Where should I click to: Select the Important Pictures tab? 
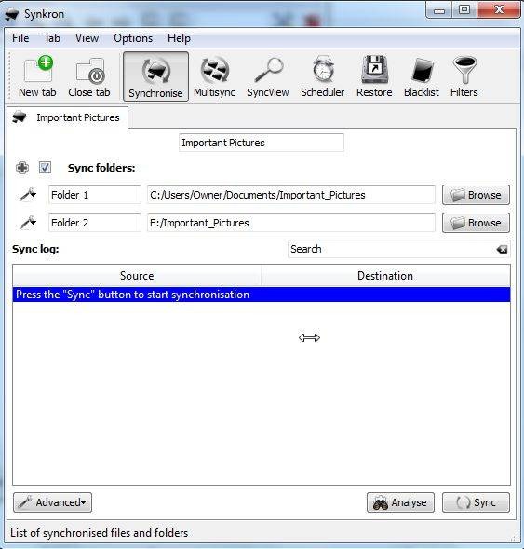coord(67,117)
